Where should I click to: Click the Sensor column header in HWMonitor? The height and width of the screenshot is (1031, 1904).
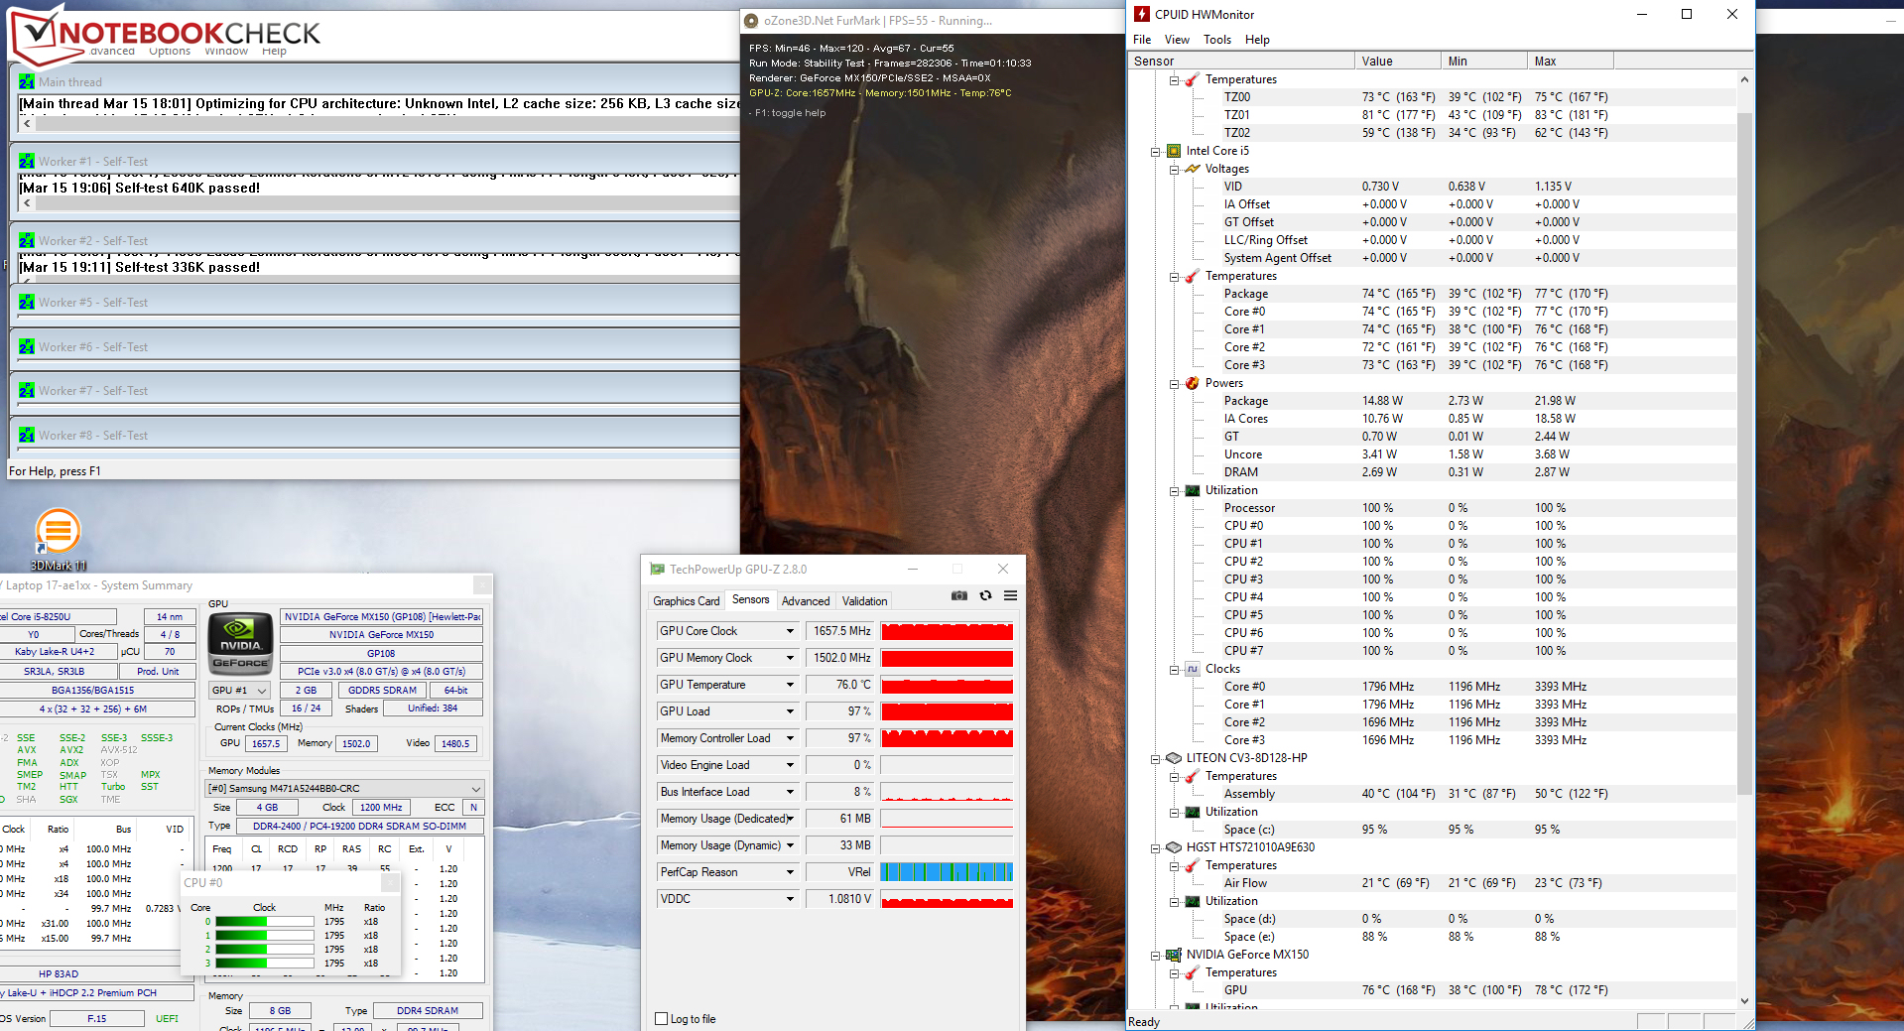1241,62
